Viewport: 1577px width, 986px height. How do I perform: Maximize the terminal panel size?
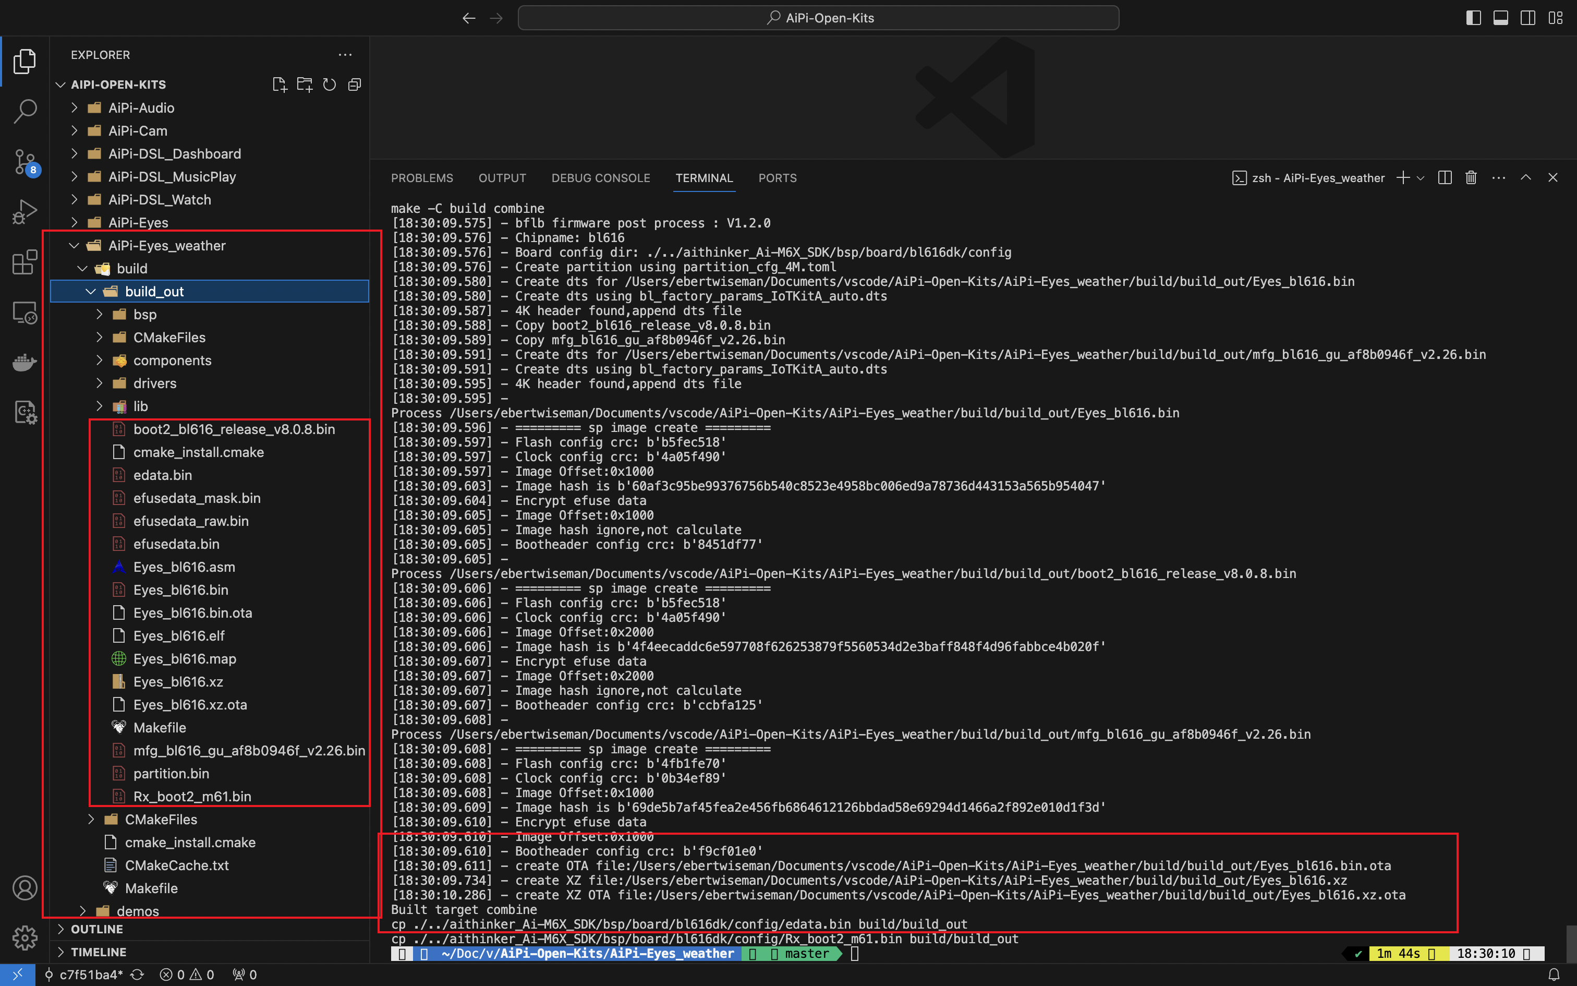click(x=1526, y=178)
